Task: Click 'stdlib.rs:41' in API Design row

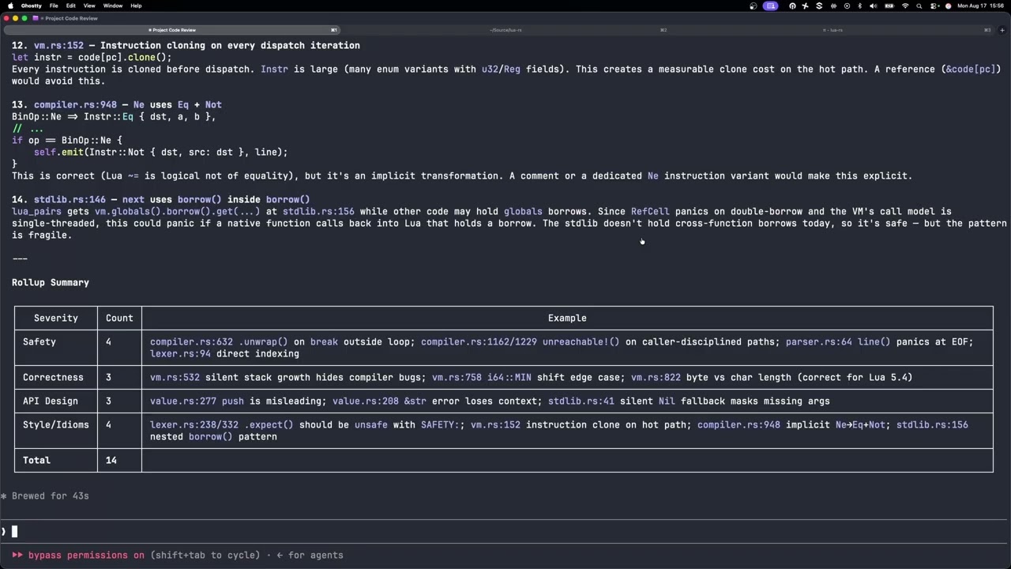Action: [581, 401]
